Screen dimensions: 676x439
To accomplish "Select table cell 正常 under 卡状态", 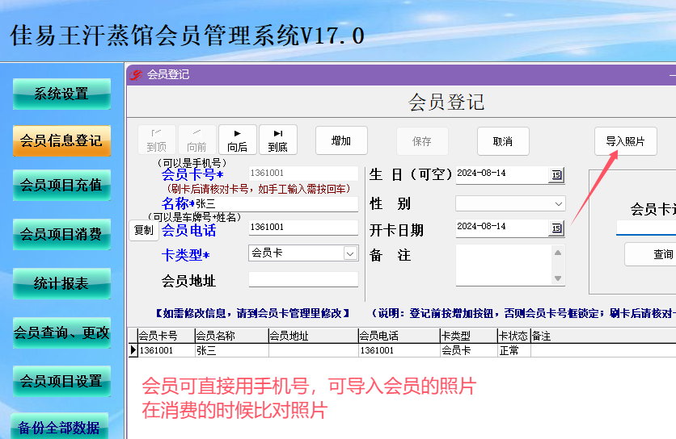I will click(x=514, y=350).
